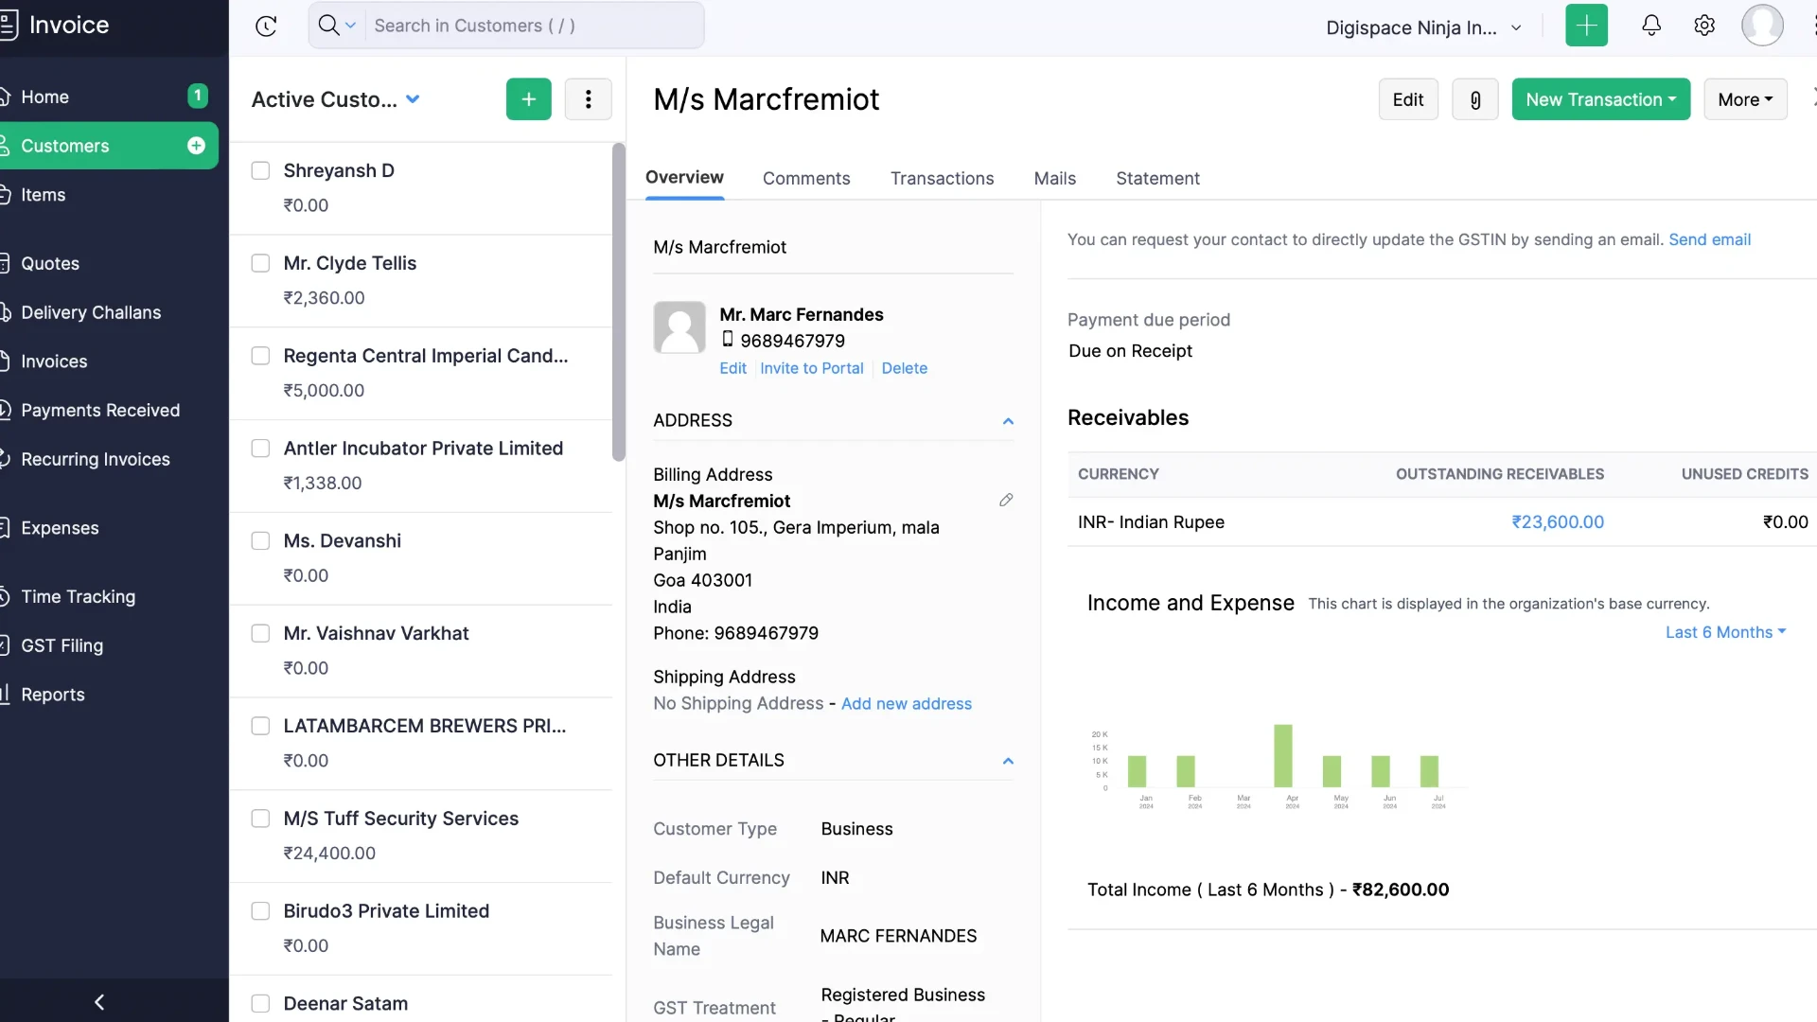Check the Shreyansh D checkbox

(260, 170)
